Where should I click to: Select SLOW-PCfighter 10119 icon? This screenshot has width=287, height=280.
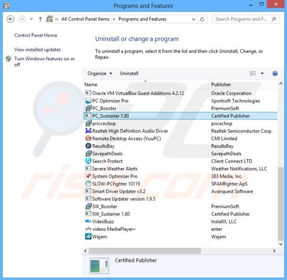click(88, 184)
